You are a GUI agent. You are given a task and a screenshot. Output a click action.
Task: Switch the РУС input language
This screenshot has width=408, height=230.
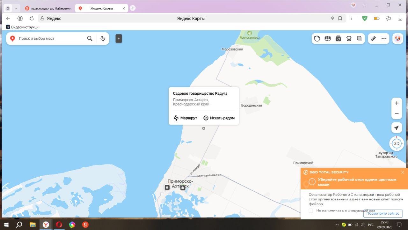tap(371, 225)
